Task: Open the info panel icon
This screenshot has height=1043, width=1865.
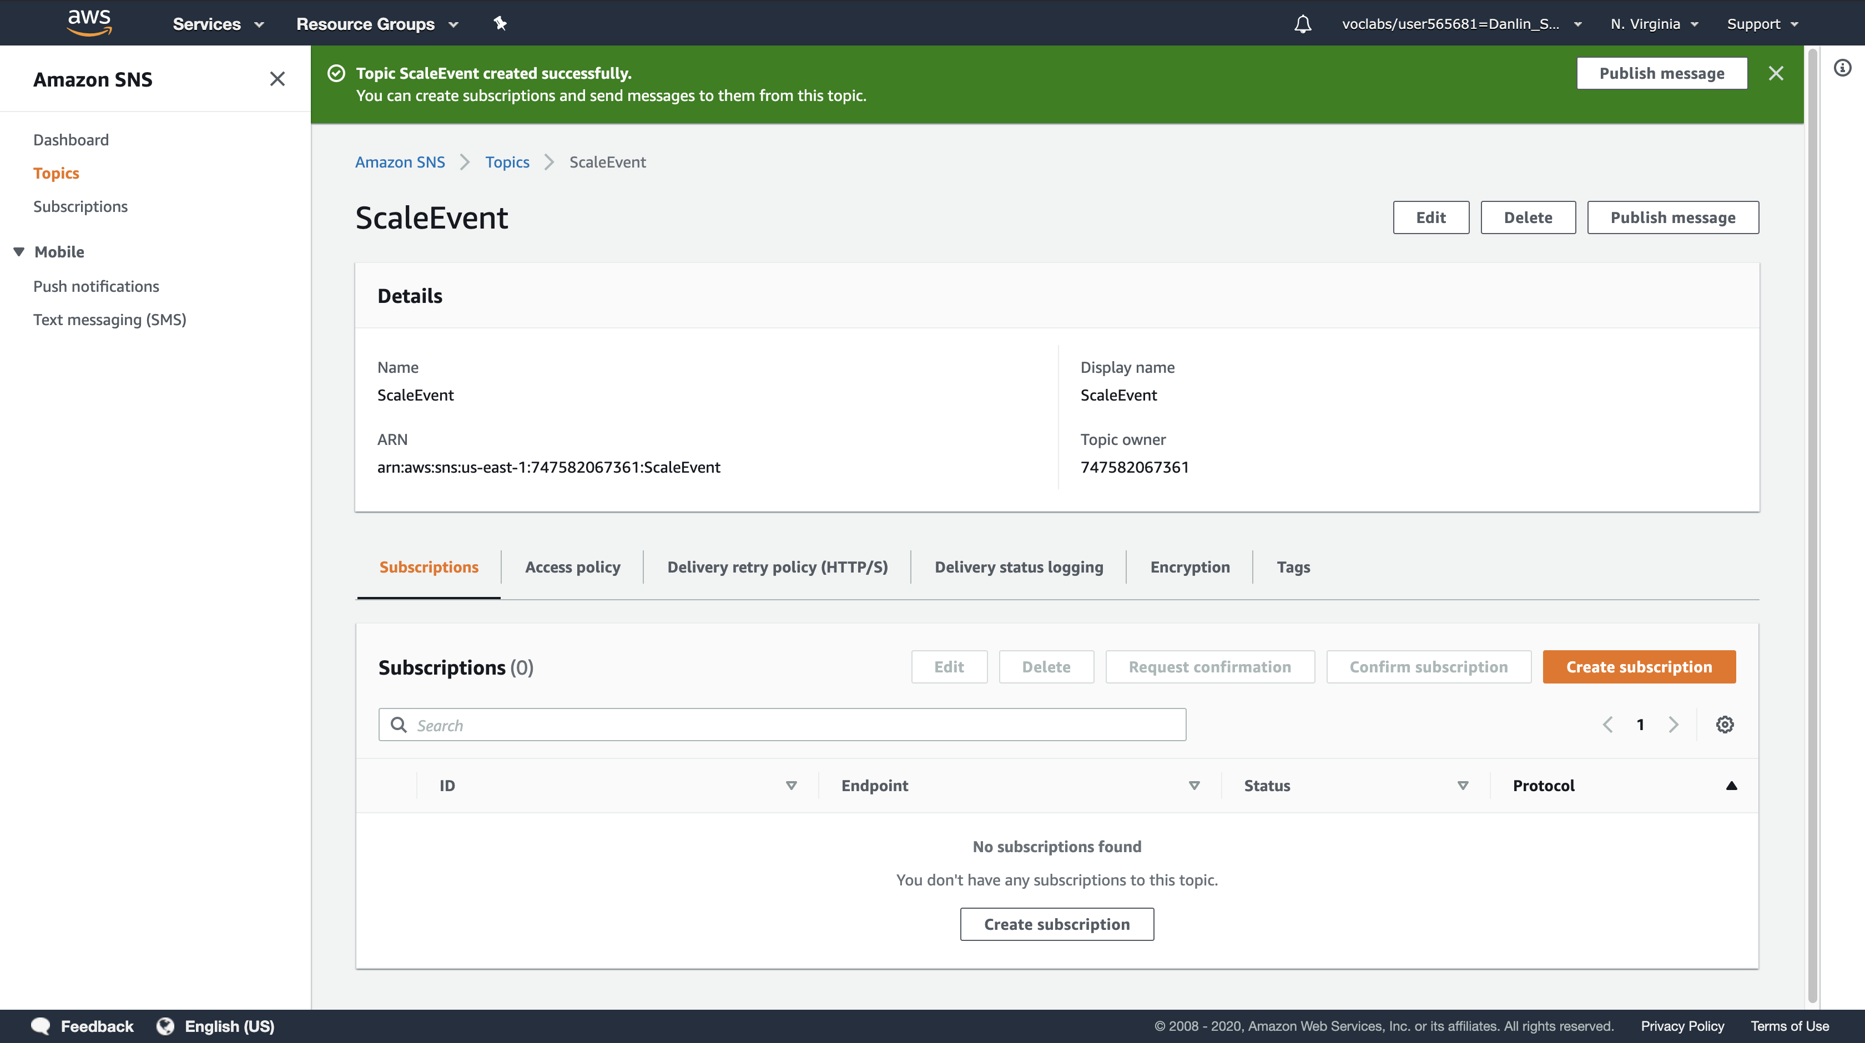Action: click(x=1842, y=68)
